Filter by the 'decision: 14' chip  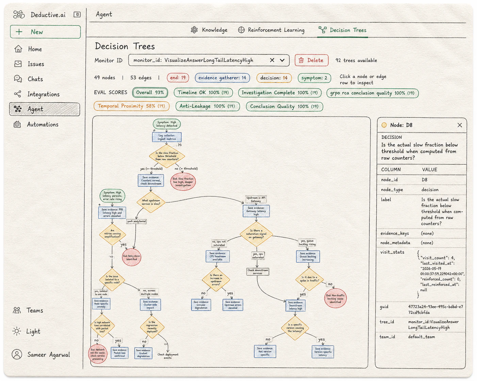[274, 78]
